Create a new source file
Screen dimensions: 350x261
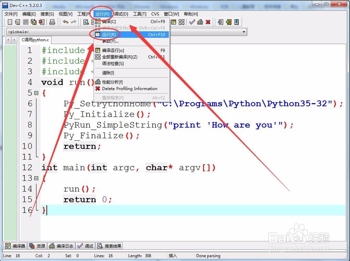click(9, 22)
